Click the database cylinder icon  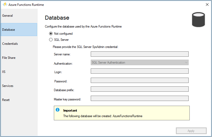[198, 20]
